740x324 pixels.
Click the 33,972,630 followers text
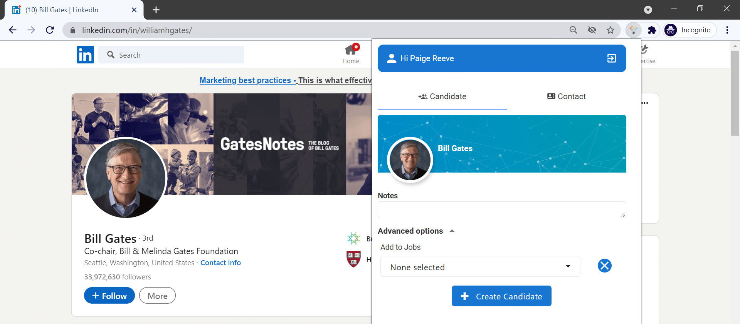(118, 277)
